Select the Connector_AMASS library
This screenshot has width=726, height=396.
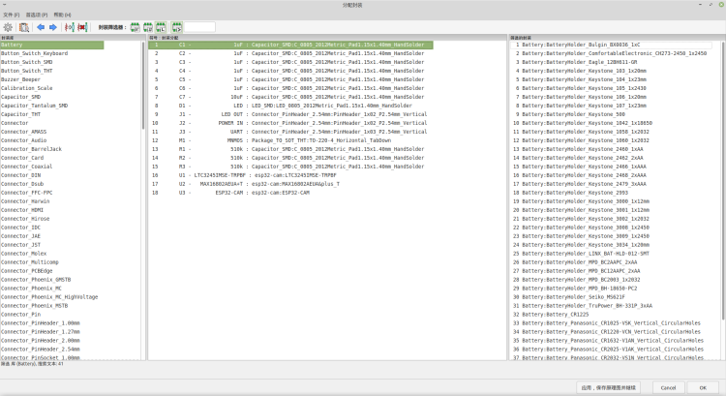pos(23,132)
